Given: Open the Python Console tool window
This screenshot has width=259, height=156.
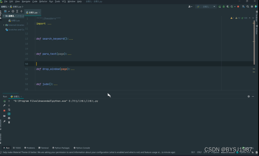Looking at the screenshot, I should 82,148.
